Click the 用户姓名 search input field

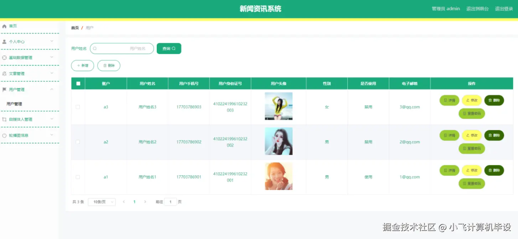point(122,49)
